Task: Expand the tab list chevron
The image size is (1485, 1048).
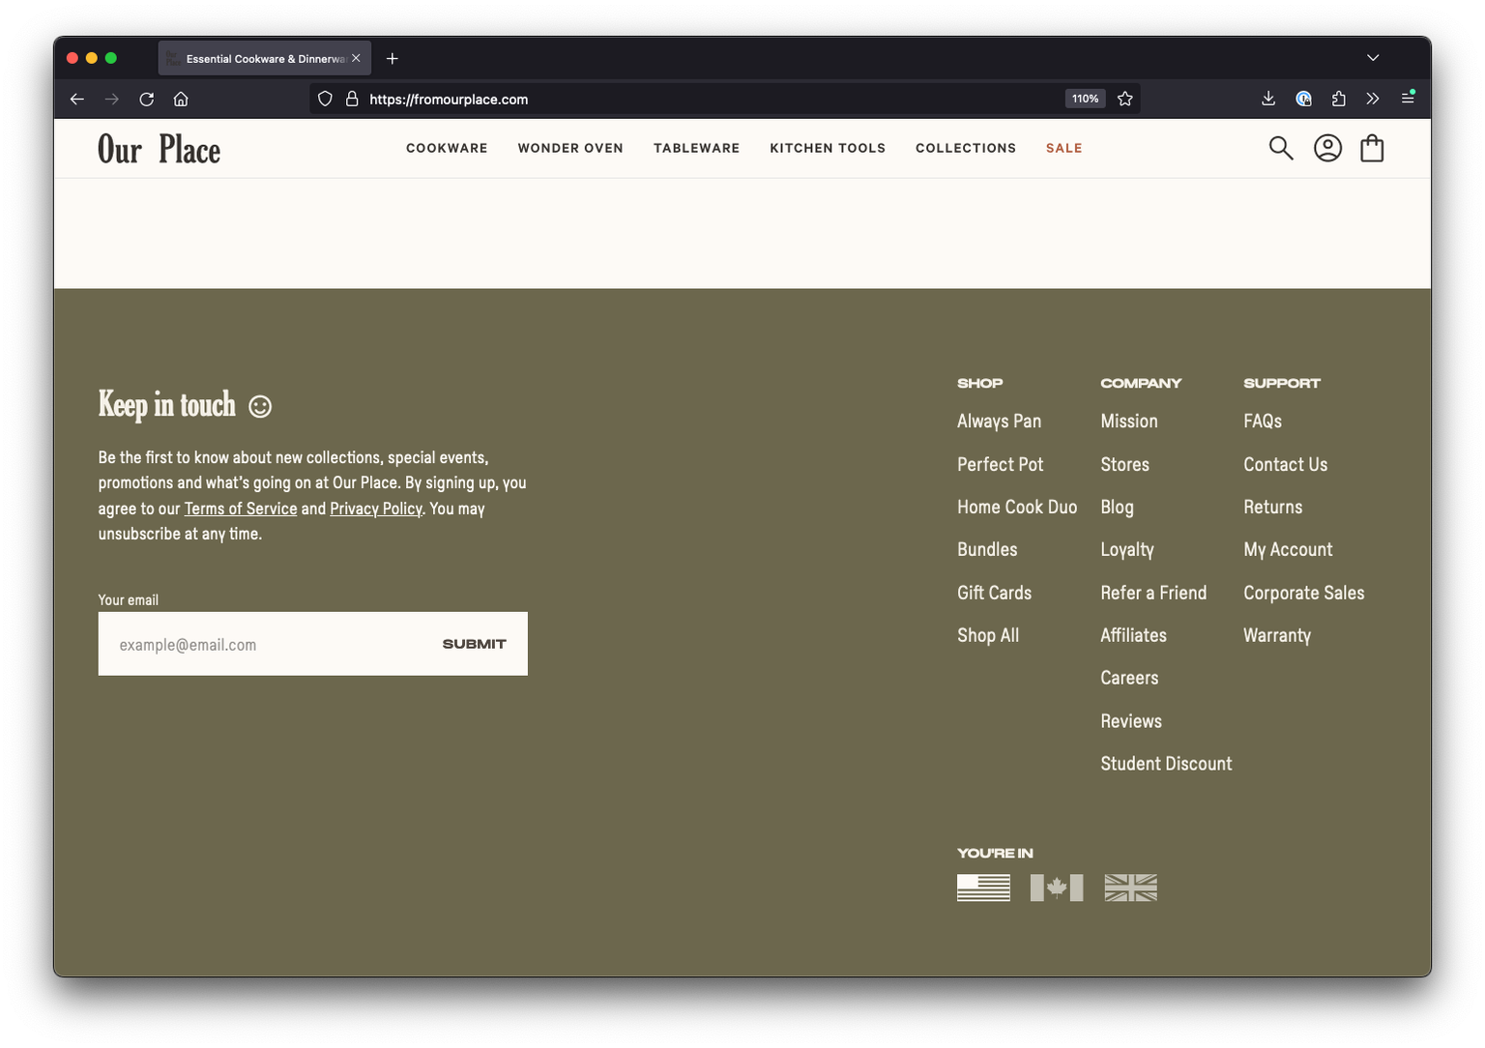Action: coord(1373,58)
